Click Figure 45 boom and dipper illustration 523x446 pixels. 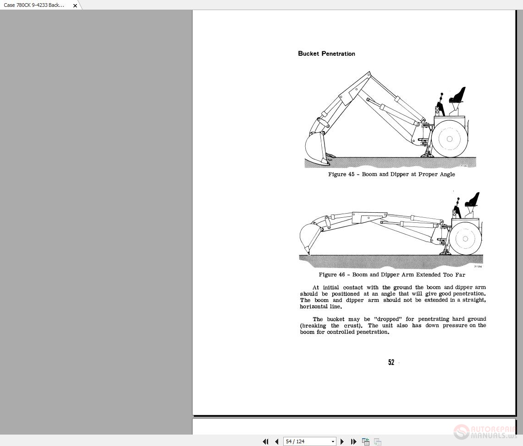(x=390, y=119)
